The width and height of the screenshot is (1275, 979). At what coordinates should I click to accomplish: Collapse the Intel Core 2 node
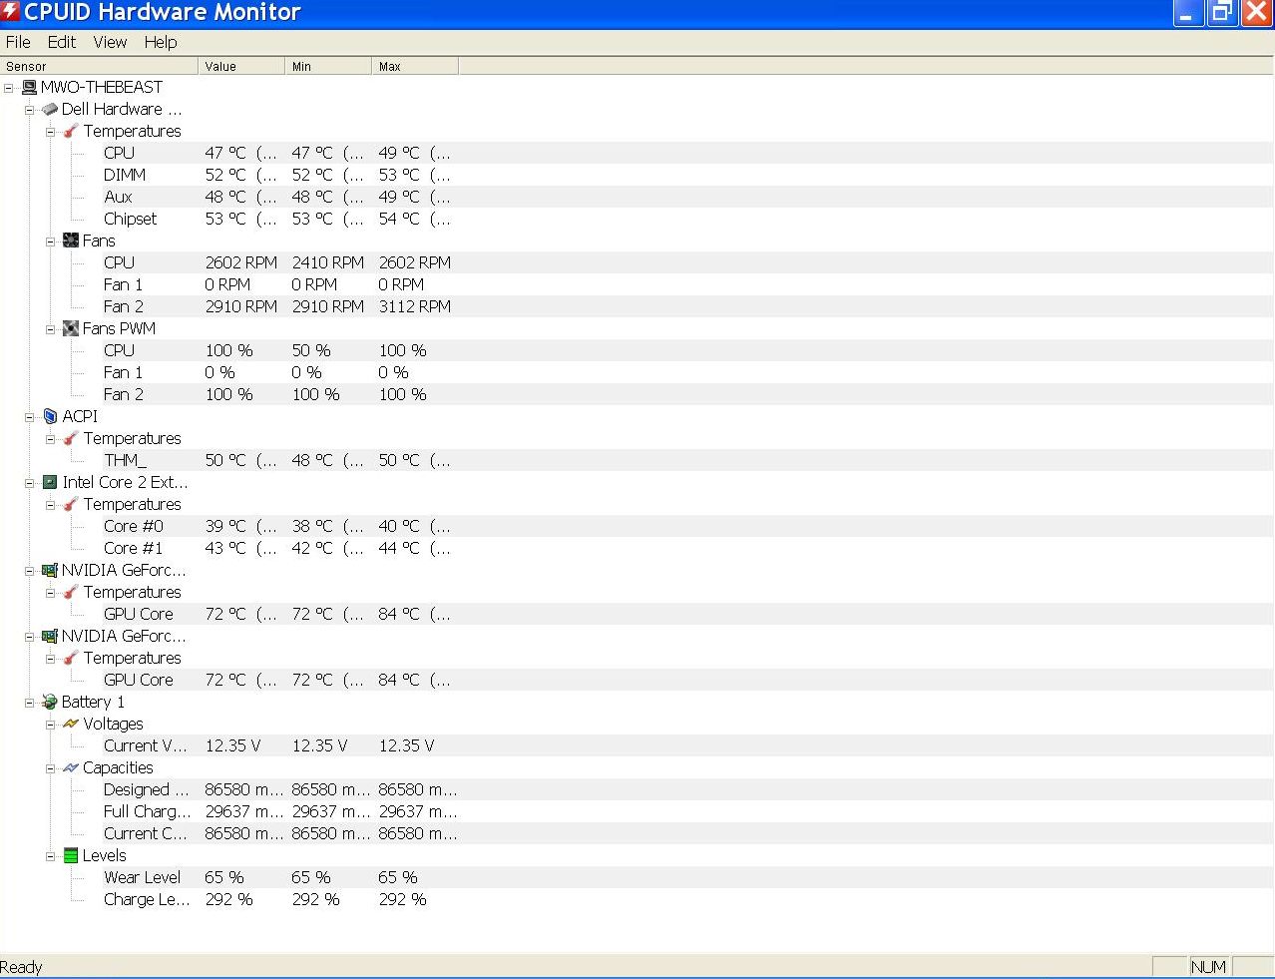tap(30, 483)
